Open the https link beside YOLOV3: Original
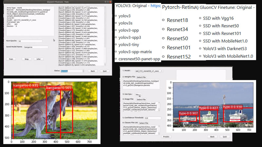 coord(155,6)
